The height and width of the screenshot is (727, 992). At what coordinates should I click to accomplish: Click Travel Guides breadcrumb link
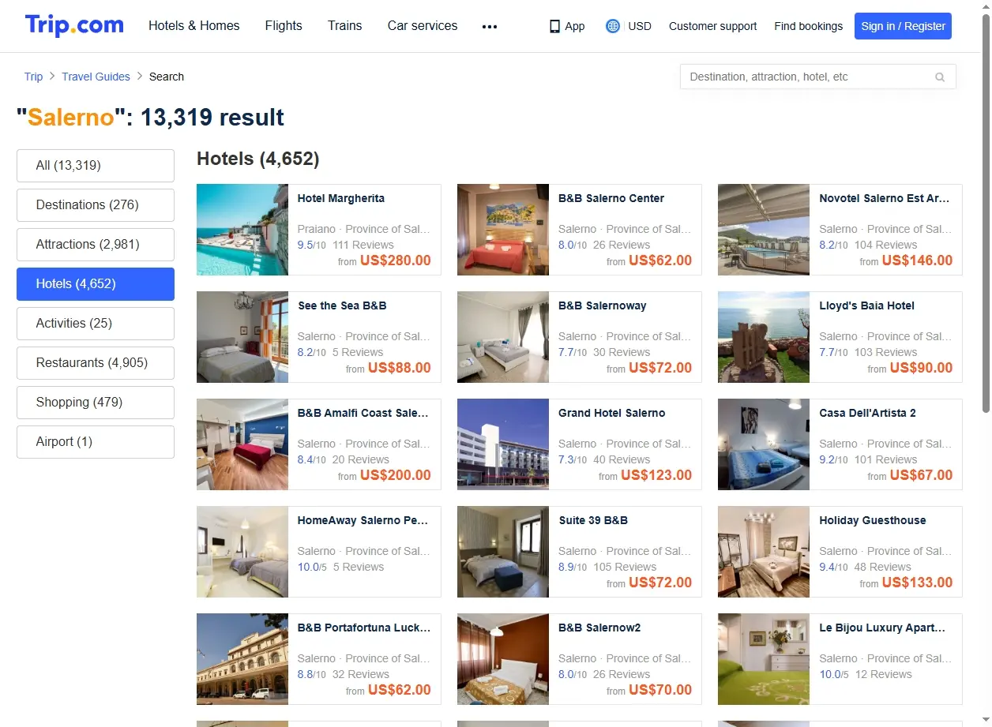96,77
